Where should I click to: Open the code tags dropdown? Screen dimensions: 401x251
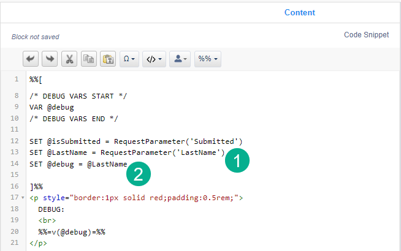(153, 59)
